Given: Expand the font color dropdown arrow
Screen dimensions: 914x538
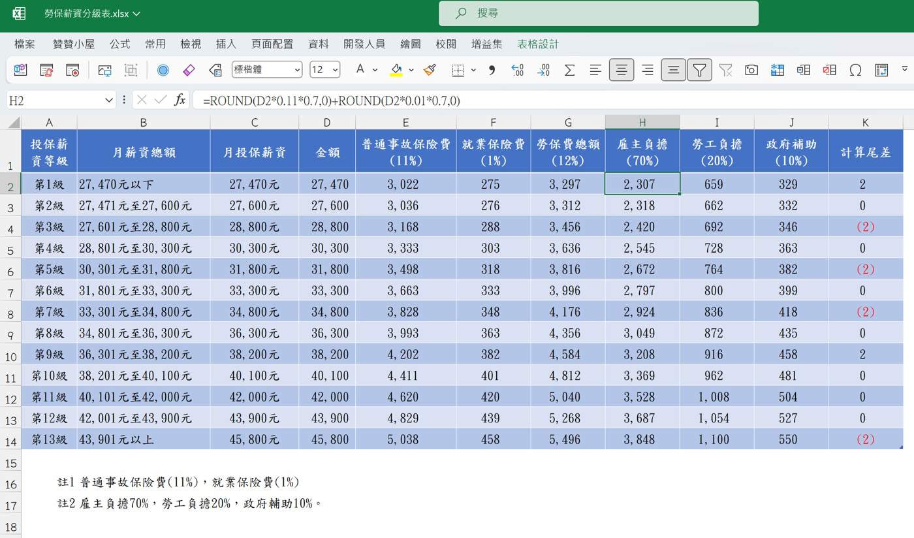Looking at the screenshot, I should tap(375, 70).
